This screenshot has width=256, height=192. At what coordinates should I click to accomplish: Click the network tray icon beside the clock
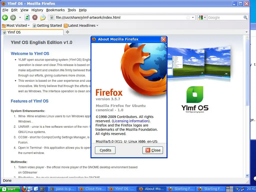tap(242, 189)
